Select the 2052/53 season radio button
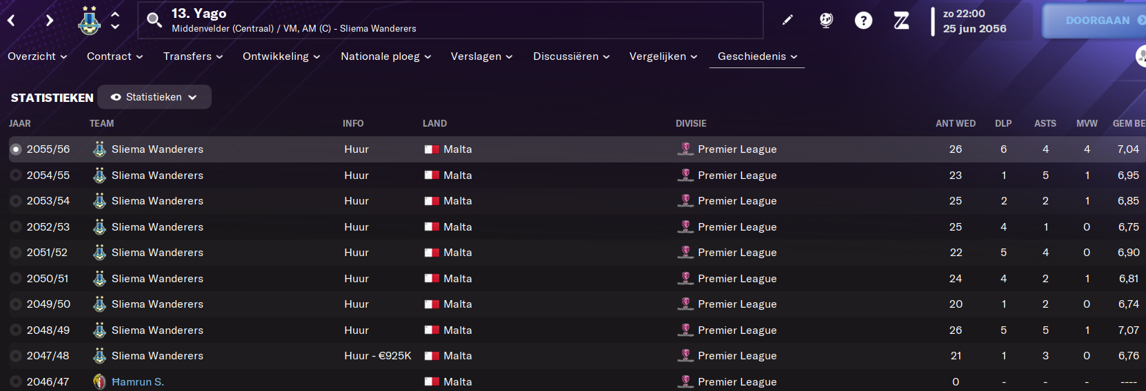1146x391 pixels. tap(16, 227)
